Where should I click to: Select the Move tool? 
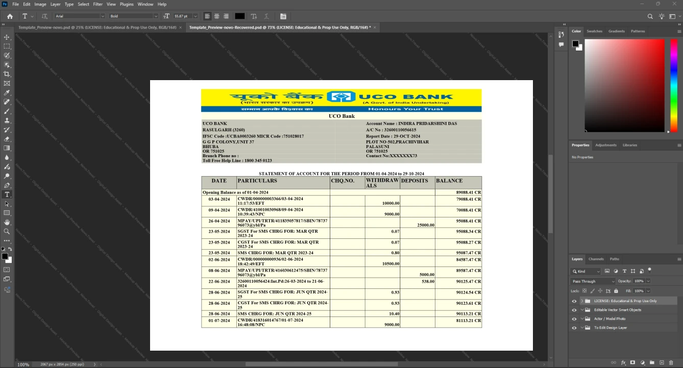pos(7,37)
